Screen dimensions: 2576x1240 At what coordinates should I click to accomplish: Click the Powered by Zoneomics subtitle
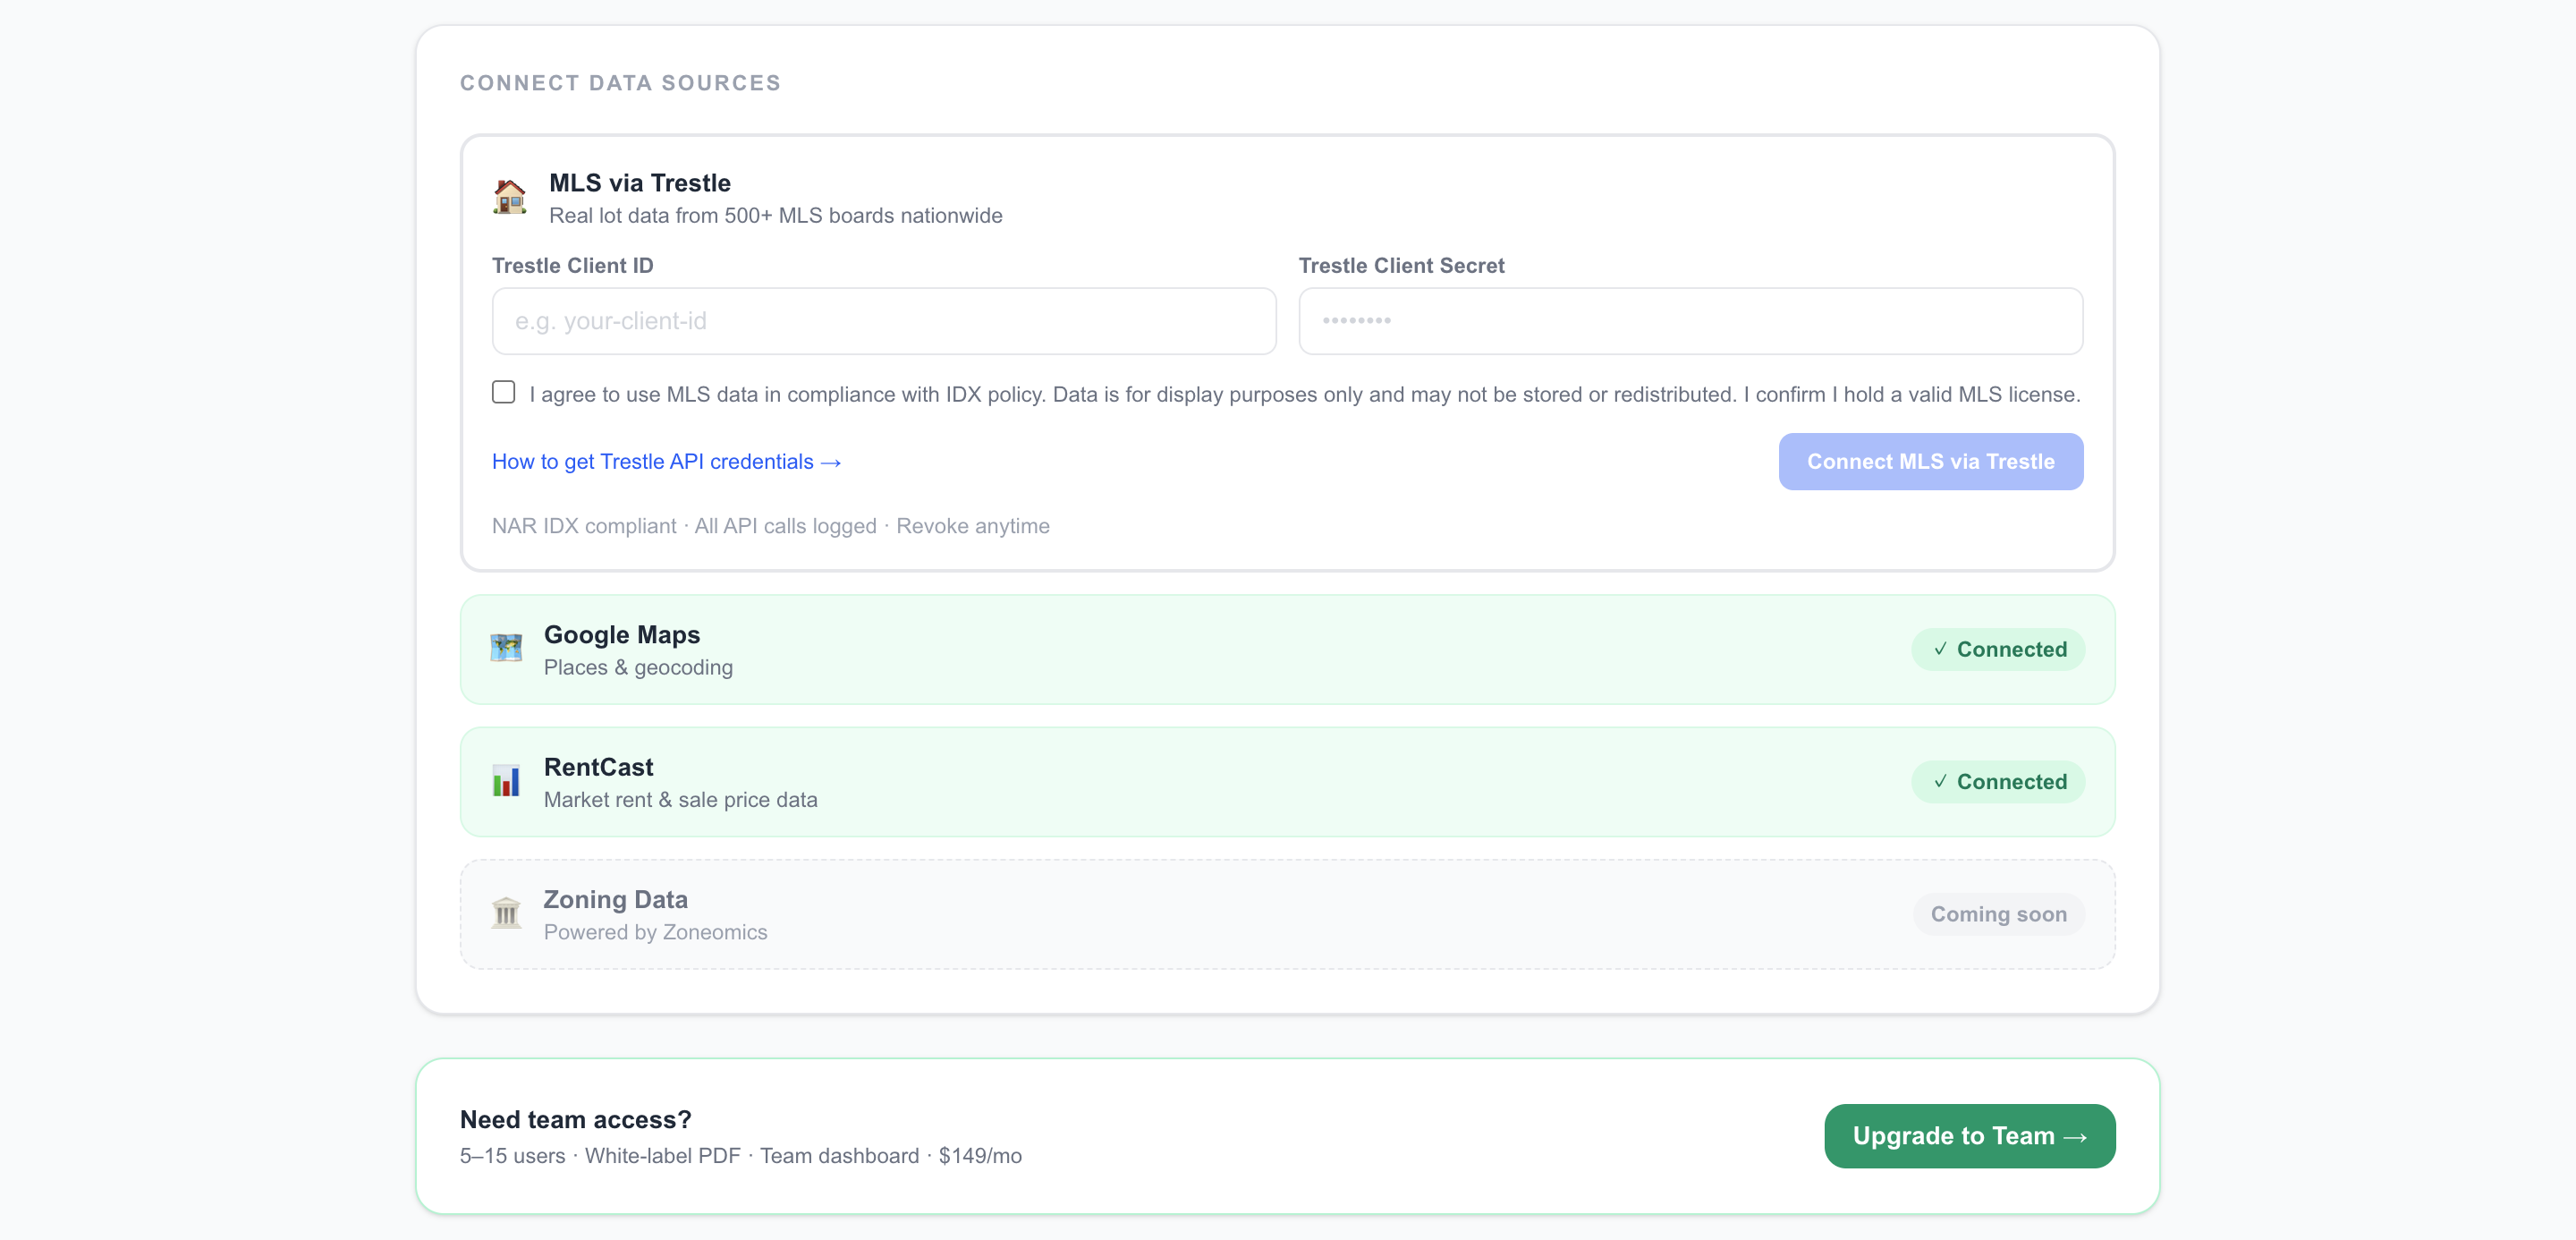656,932
